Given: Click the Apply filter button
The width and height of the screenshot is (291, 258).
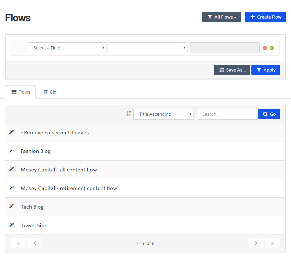Looking at the screenshot, I should [x=265, y=70].
